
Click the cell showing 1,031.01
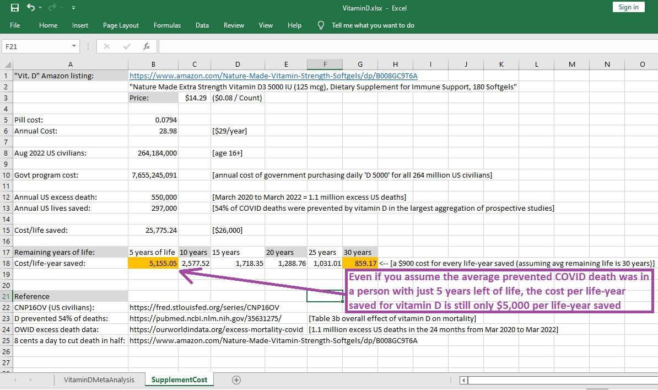pyautogui.click(x=325, y=264)
